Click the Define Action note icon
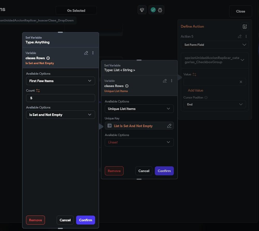Screen dimensions: 259x231 point(245,26)
